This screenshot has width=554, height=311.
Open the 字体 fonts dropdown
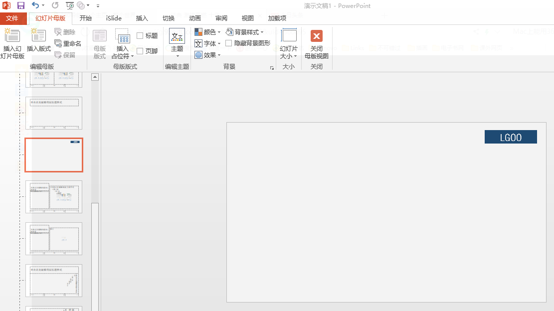(x=208, y=43)
